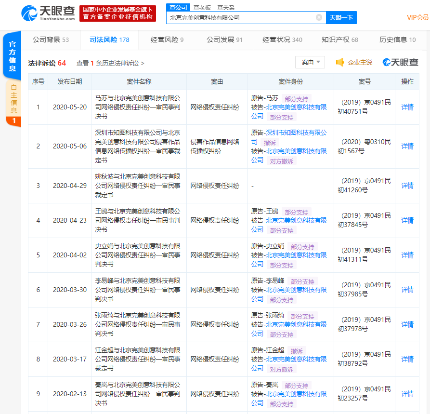Open the 案由 filter dropdown
This screenshot has height=414, width=430.
(x=310, y=62)
